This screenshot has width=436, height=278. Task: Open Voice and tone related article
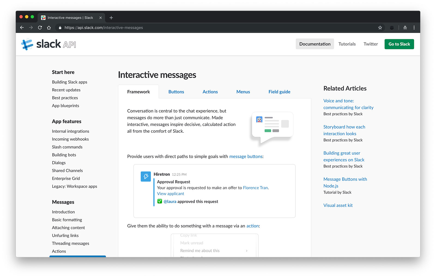[348, 104]
